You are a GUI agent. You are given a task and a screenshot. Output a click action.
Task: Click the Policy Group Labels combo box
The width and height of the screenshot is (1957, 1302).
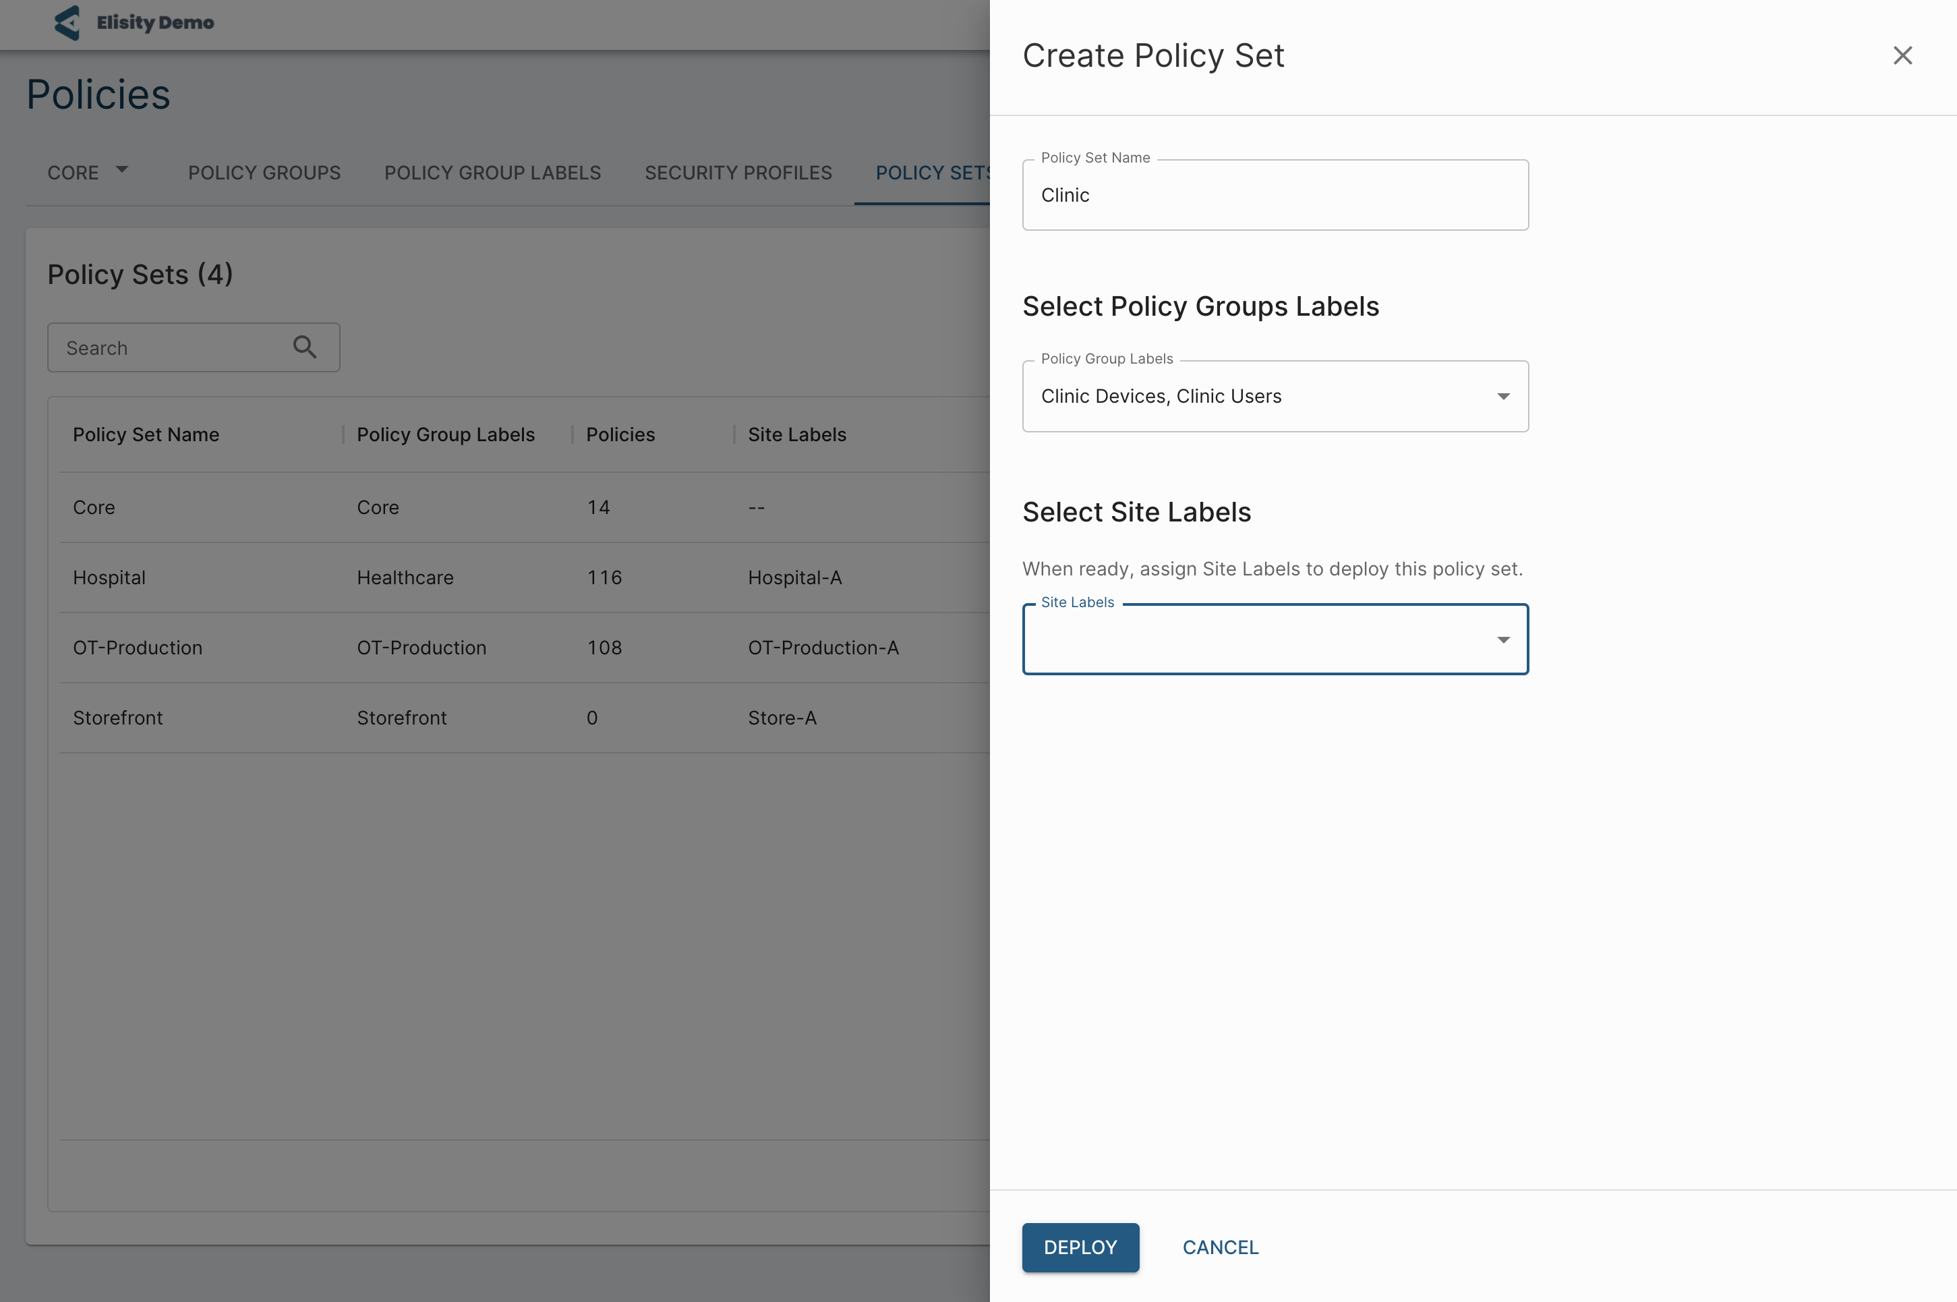click(x=1275, y=396)
